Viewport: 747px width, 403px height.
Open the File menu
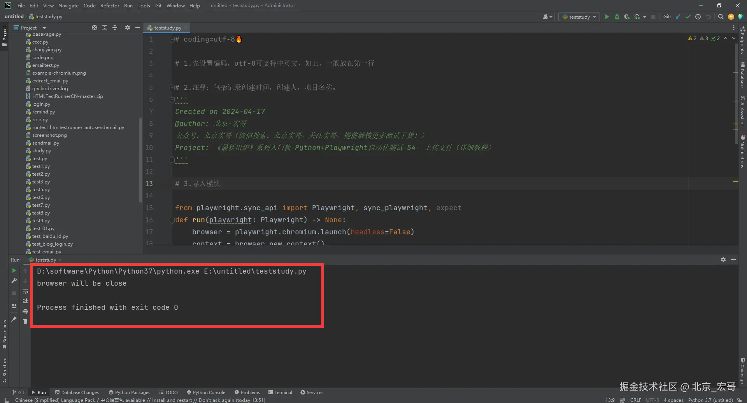[21, 5]
